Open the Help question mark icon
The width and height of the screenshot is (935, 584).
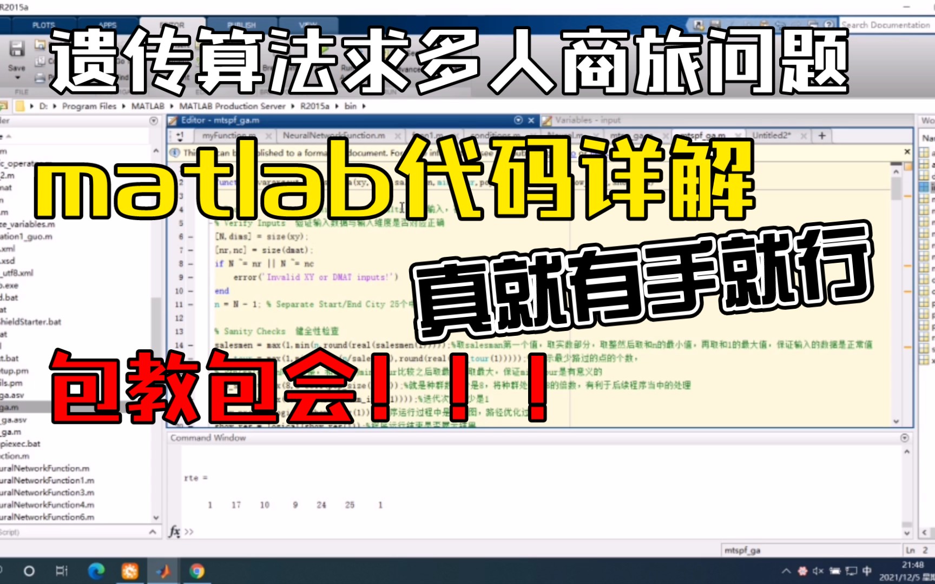pos(828,25)
